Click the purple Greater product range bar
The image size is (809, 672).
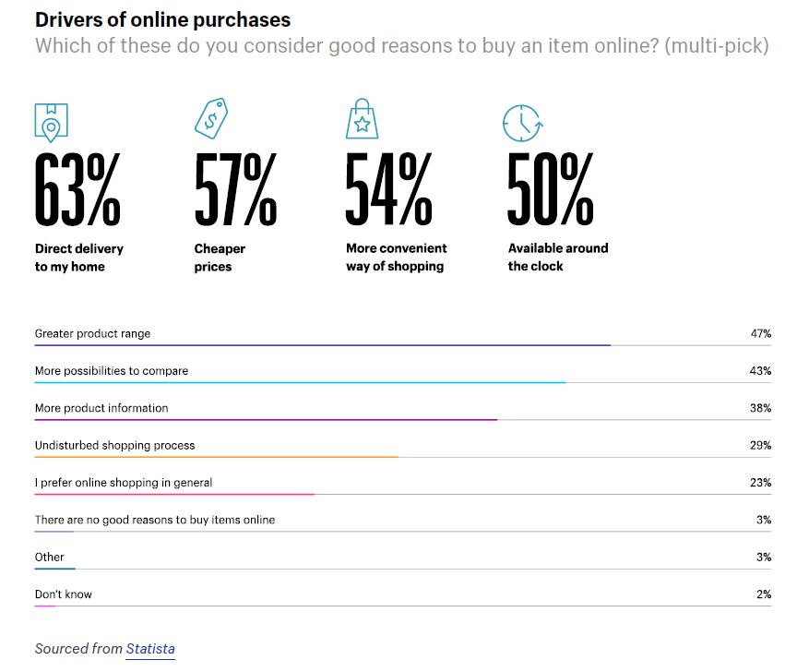(323, 345)
